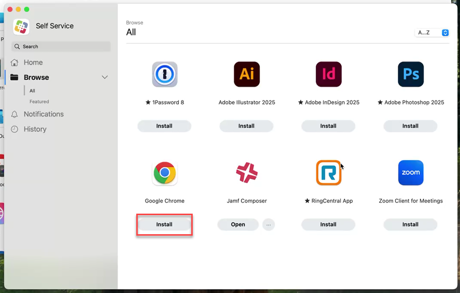This screenshot has width=460, height=293.
Task: Click the Adobe Illustrator 2025 title text
Action: 247,102
